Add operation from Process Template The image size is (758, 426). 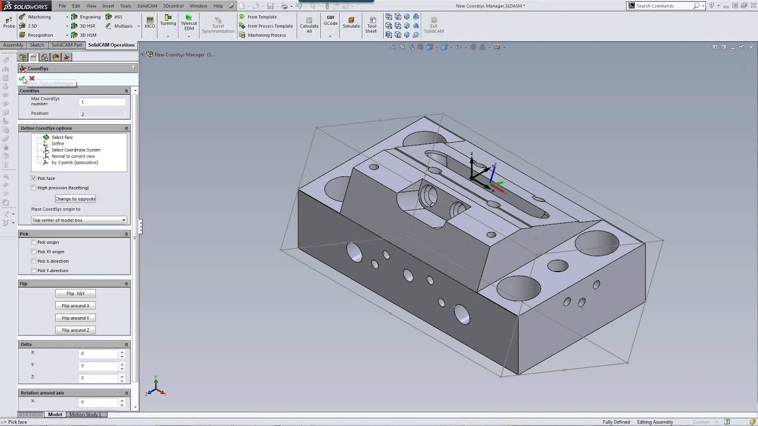266,26
